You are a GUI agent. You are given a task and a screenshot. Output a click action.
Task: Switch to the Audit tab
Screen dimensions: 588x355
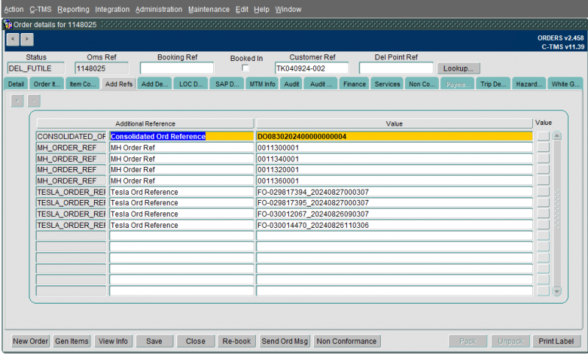pos(291,84)
